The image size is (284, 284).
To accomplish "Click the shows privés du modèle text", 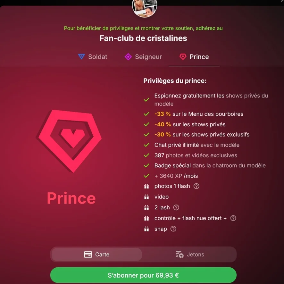I will [x=211, y=100].
